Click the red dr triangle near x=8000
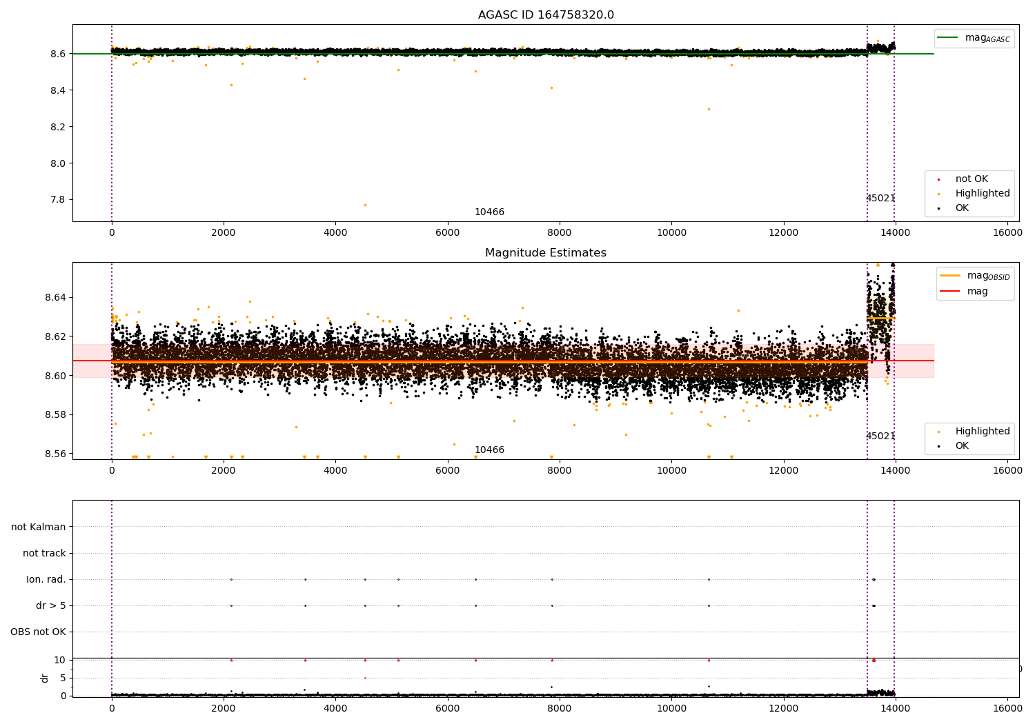Screen dimensions: 1035x724 click(x=552, y=660)
